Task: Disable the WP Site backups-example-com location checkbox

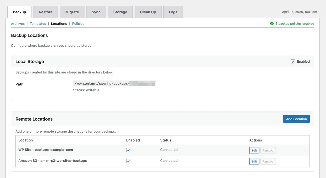Action: [128, 150]
